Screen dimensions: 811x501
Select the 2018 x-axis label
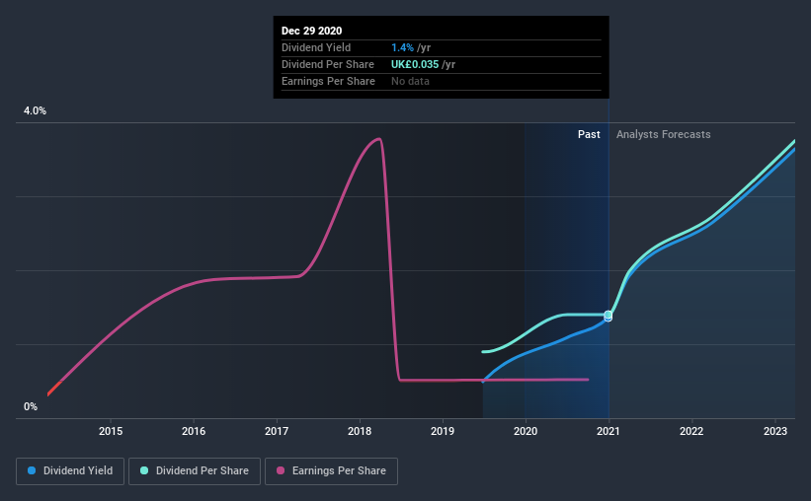tap(360, 431)
